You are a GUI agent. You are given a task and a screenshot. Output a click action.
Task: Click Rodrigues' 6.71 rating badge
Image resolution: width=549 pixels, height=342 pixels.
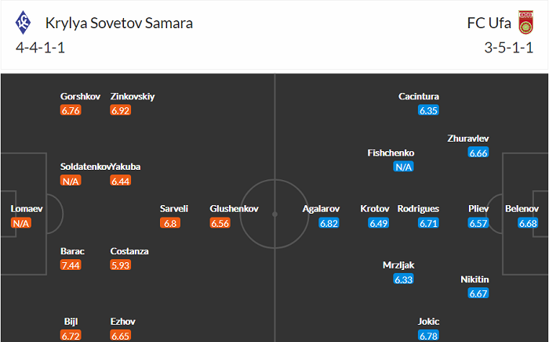[427, 223]
